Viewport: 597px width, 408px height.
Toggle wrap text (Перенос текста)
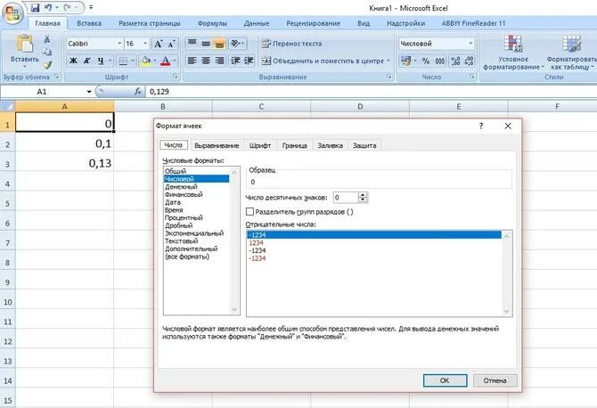pos(291,44)
